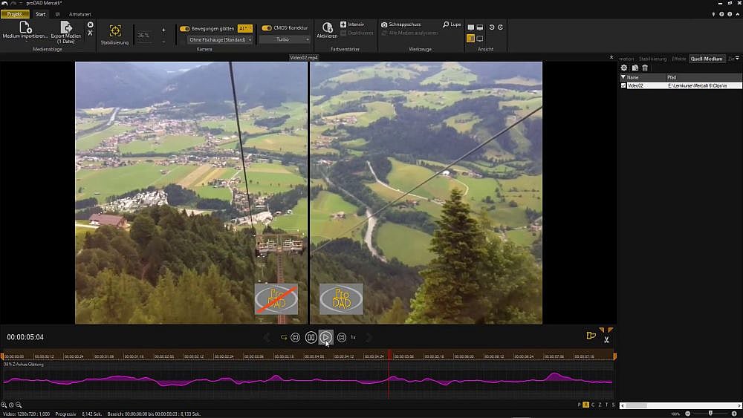Viewport: 743px width, 418px height.
Task: Toggle the CMOS-Korrektur switch
Action: [x=267, y=29]
